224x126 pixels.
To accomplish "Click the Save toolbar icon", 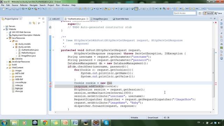I will [x=10, y=9].
